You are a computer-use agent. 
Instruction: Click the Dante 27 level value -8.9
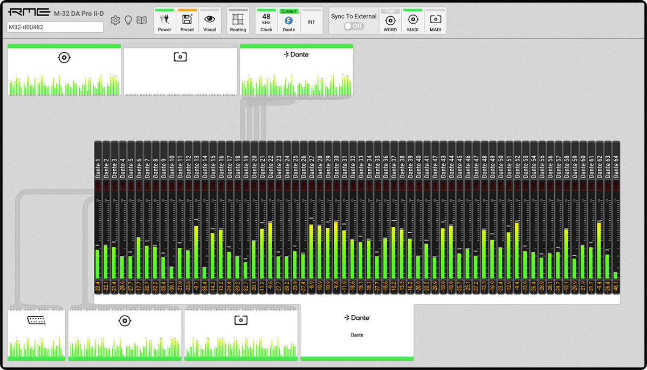click(x=312, y=287)
